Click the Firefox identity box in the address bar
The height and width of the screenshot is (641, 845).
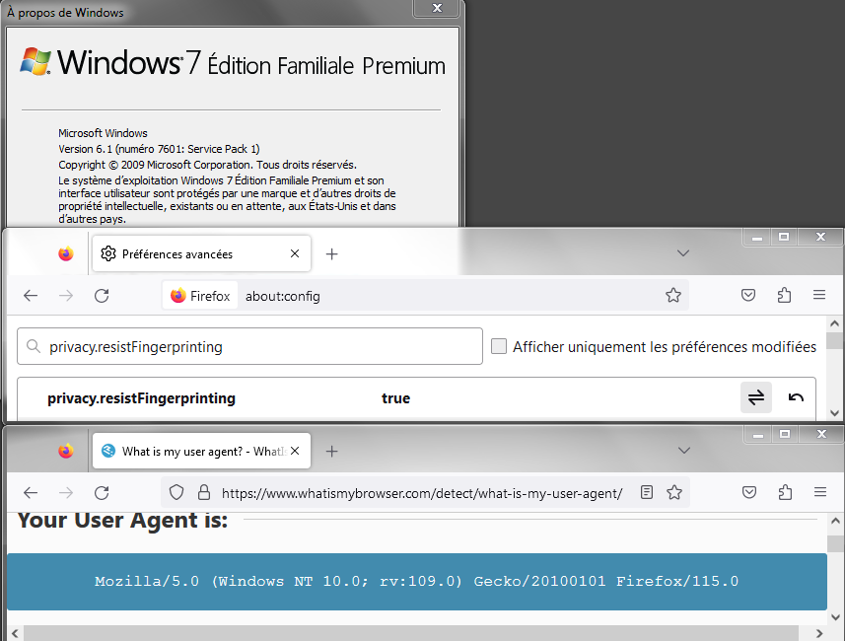(x=200, y=296)
